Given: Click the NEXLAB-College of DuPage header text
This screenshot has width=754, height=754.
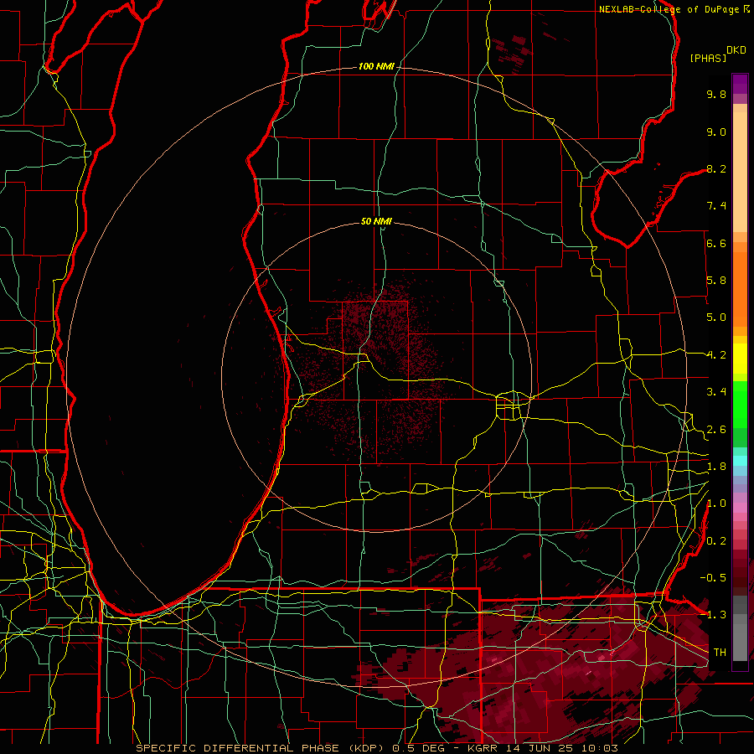Looking at the screenshot, I should click(x=669, y=9).
